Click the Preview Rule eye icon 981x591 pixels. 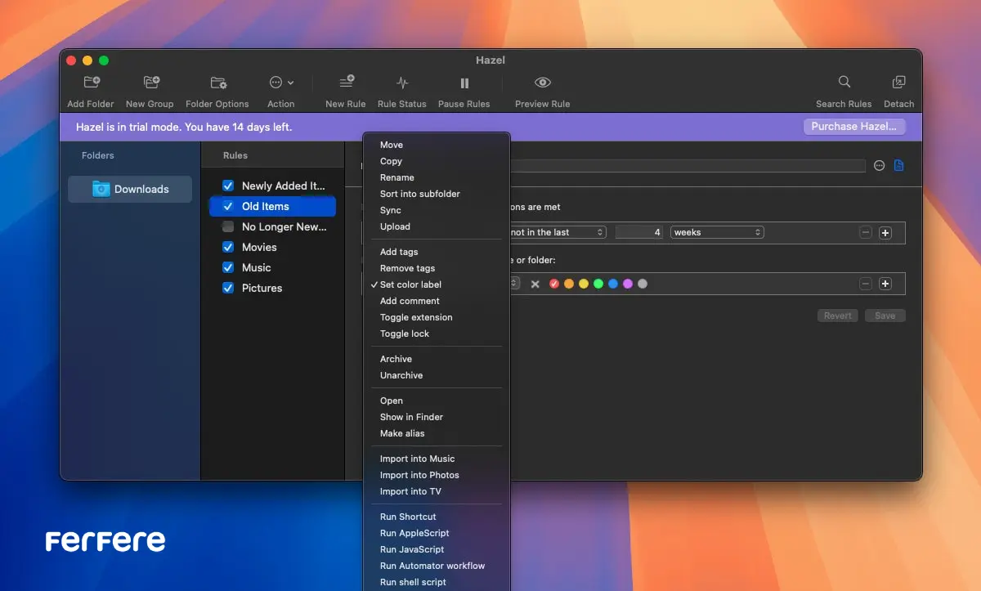point(542,83)
